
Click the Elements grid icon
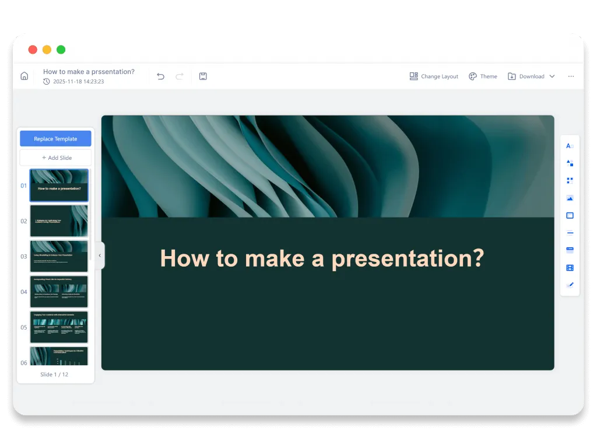click(x=570, y=180)
